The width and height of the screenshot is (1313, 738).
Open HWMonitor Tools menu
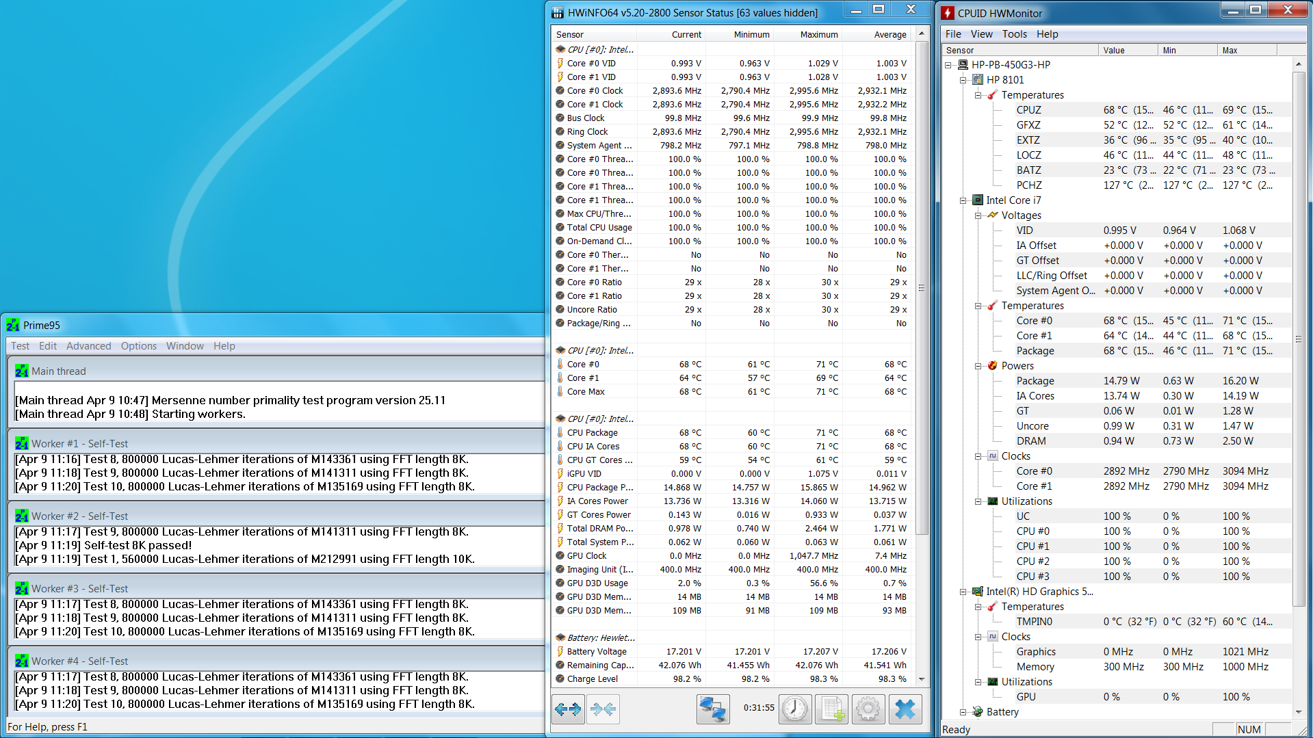pos(1015,34)
